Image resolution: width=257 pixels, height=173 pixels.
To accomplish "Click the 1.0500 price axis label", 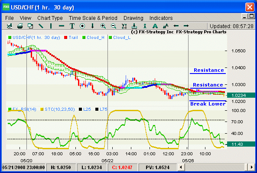I will [x=238, y=51].
